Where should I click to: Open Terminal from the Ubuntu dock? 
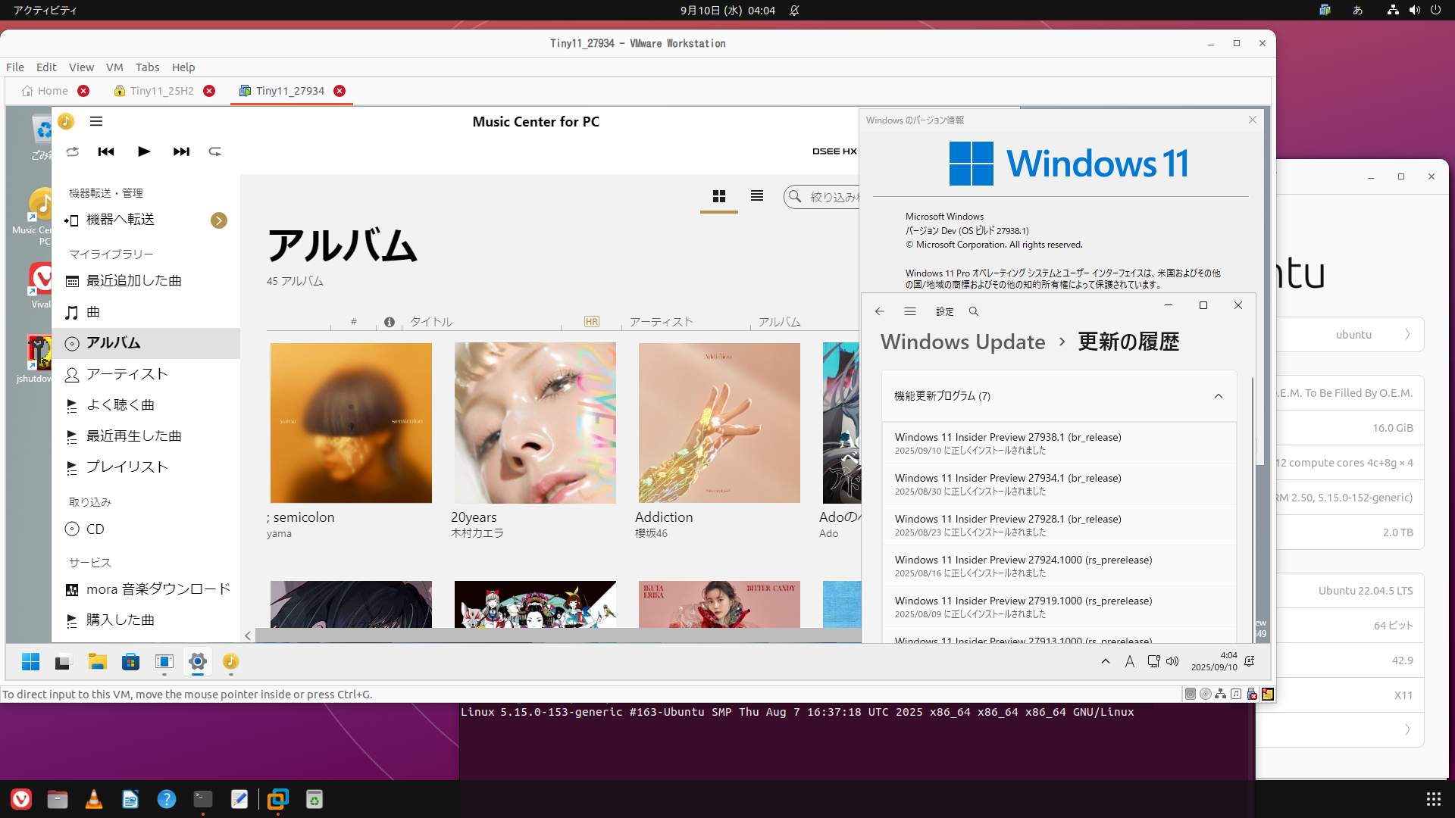(x=203, y=799)
